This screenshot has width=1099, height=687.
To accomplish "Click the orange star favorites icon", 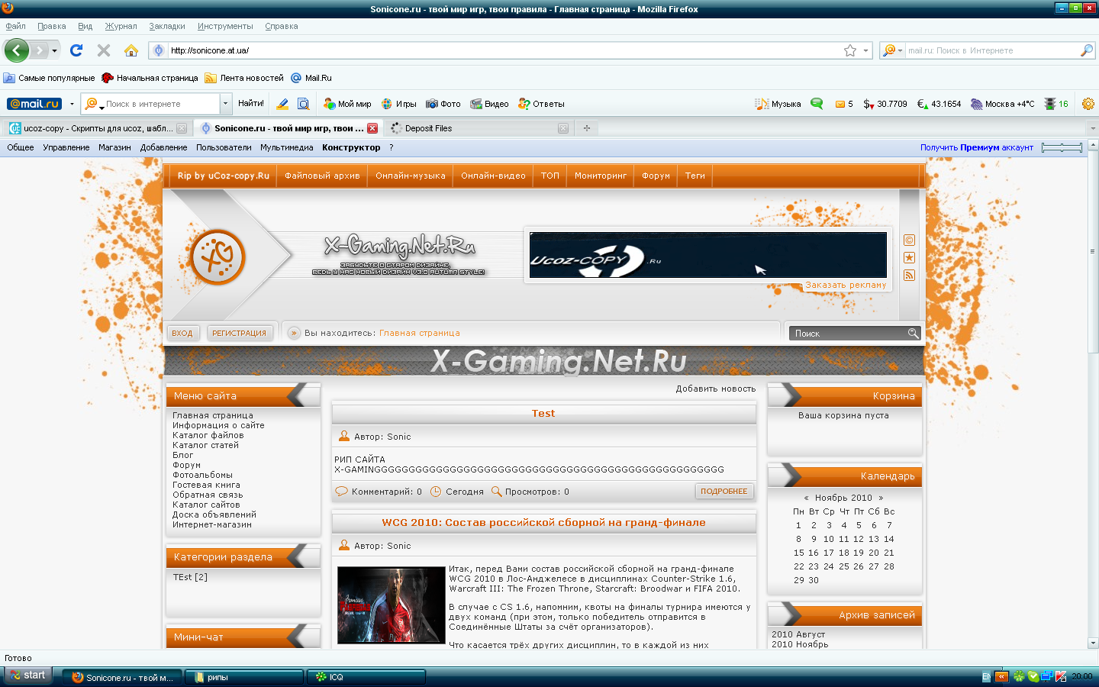I will [909, 258].
